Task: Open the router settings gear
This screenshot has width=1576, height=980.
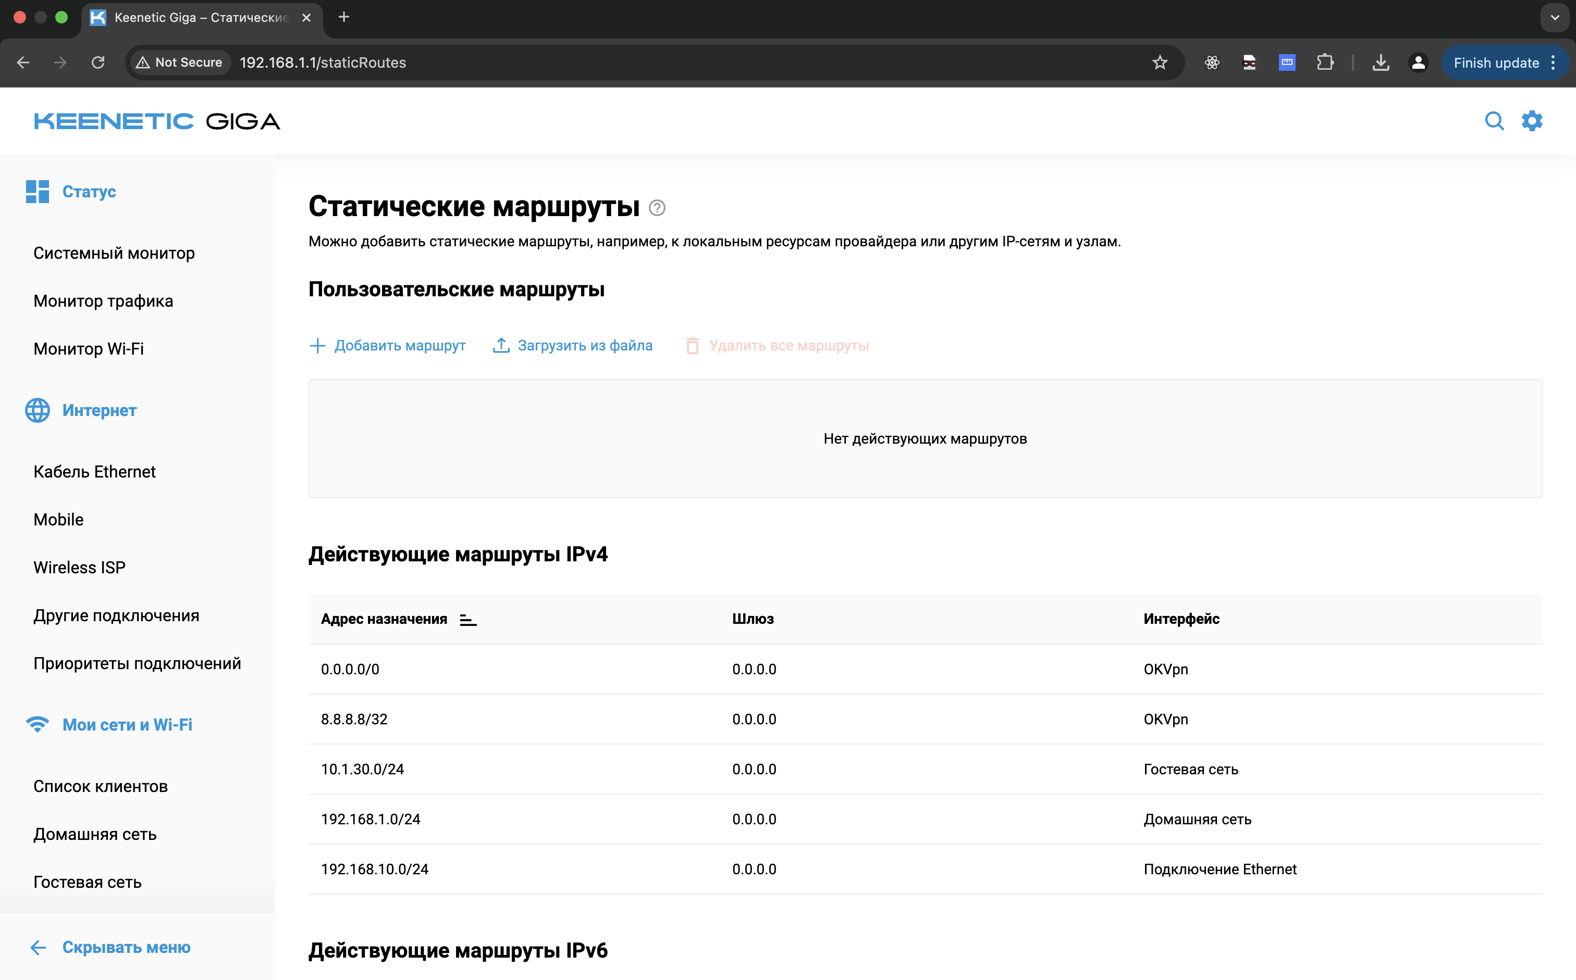Action: point(1533,121)
